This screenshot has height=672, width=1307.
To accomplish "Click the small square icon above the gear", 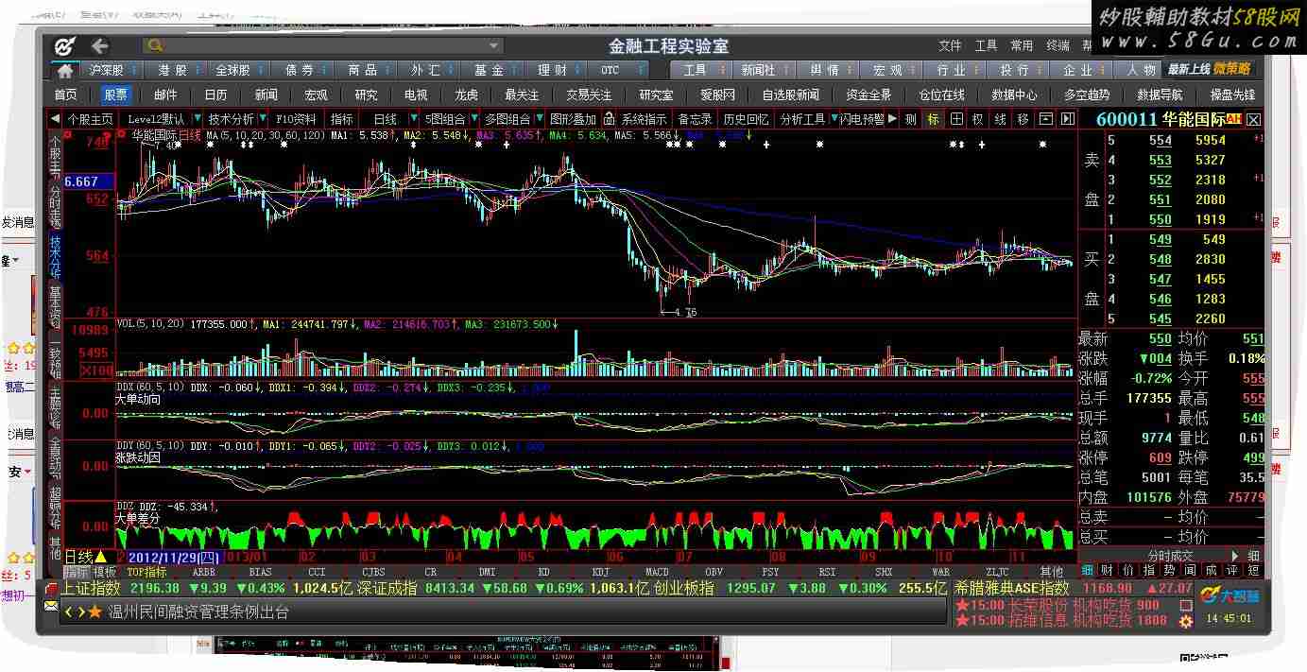I will coord(1185,604).
